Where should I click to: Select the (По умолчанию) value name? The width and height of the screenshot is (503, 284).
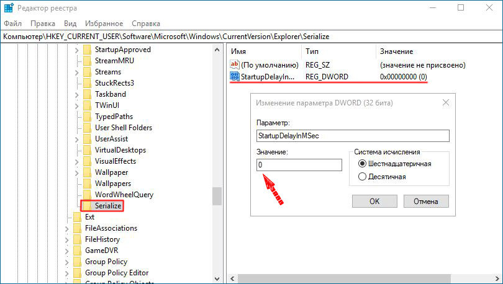click(x=270, y=65)
